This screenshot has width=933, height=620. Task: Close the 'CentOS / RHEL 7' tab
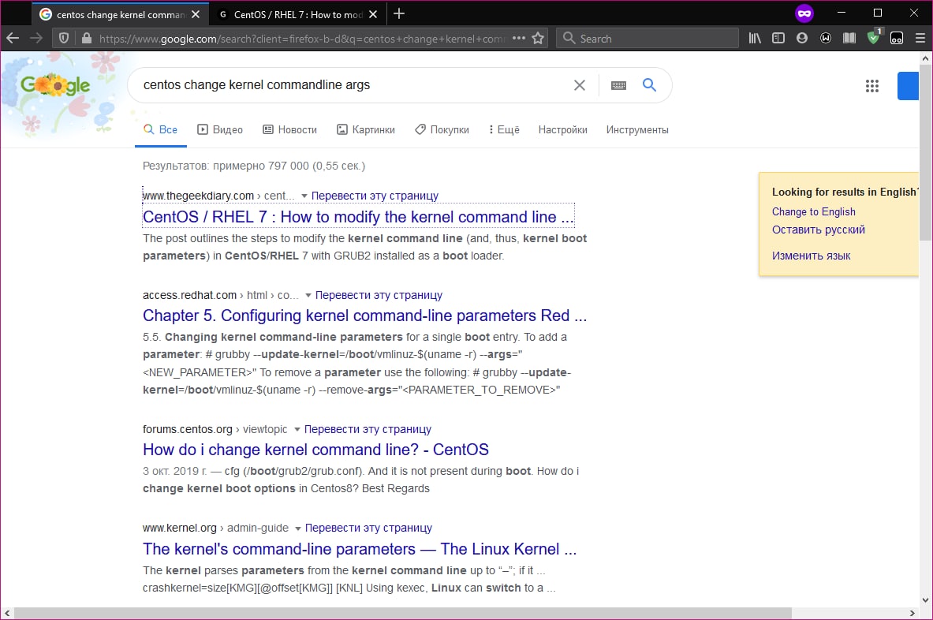[373, 14]
